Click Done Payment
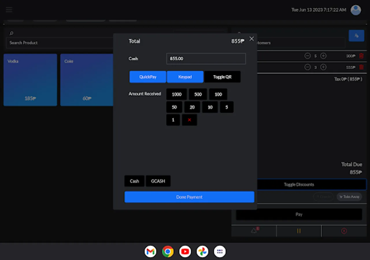370x260 pixels. tap(189, 197)
